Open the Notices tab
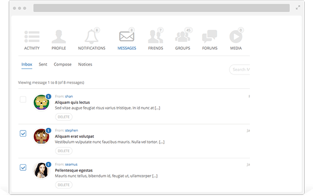313x196 pixels. click(85, 64)
